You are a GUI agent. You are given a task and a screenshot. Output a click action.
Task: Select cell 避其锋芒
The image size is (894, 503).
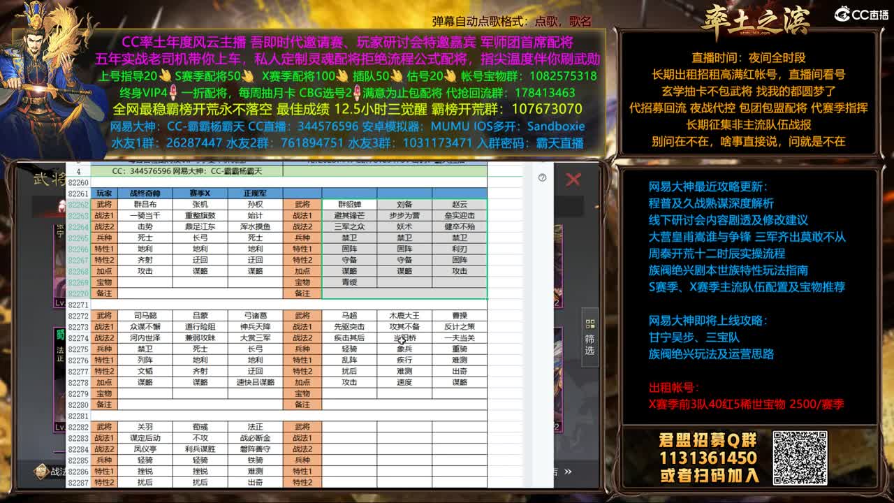pos(349,215)
